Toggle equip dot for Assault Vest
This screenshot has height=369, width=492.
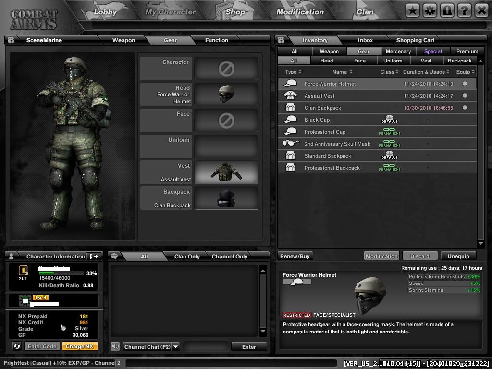(465, 96)
